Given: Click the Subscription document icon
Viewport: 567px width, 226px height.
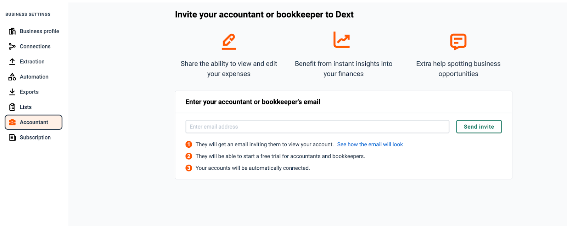Looking at the screenshot, I should (12, 137).
